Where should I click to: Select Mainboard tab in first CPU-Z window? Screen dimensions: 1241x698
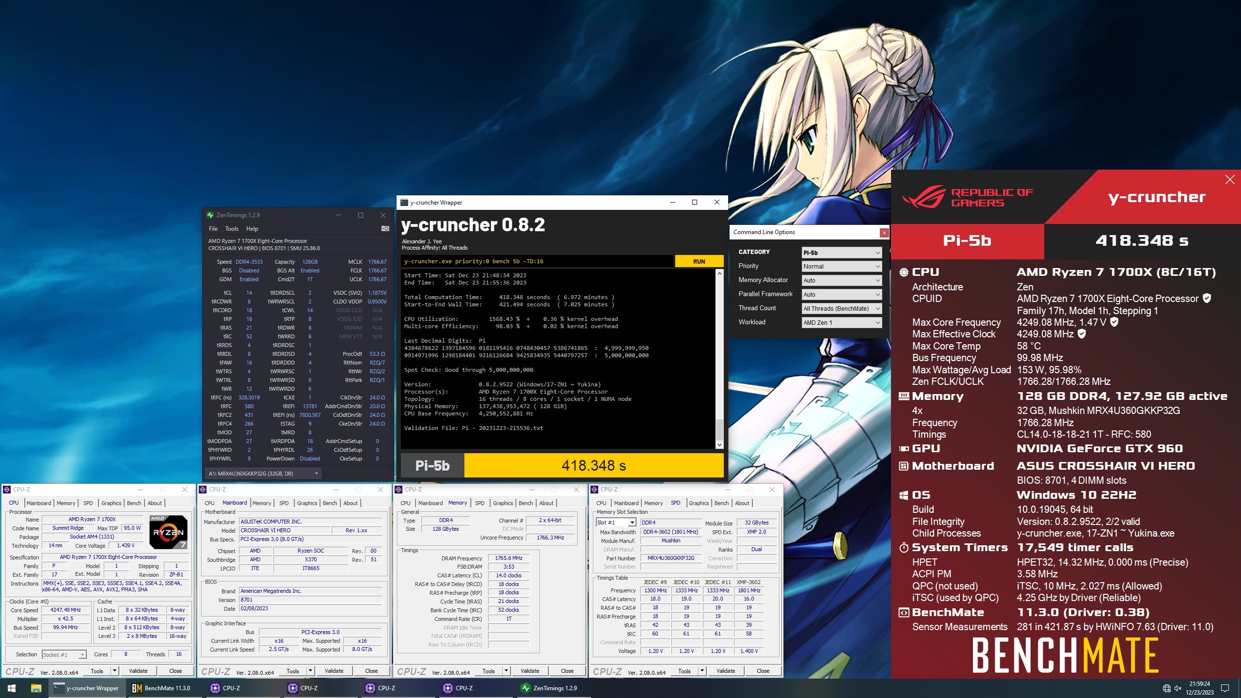pyautogui.click(x=39, y=503)
